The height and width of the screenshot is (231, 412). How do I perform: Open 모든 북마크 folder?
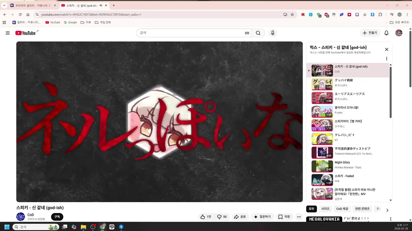(x=399, y=22)
